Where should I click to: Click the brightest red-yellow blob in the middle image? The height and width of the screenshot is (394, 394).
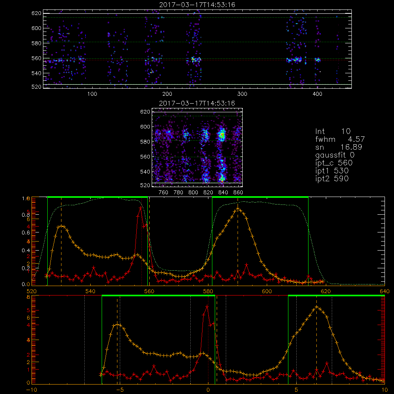(x=222, y=135)
